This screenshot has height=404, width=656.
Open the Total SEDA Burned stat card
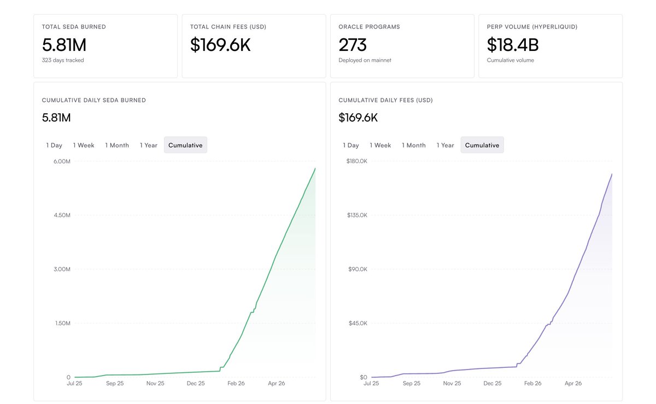[106, 46]
